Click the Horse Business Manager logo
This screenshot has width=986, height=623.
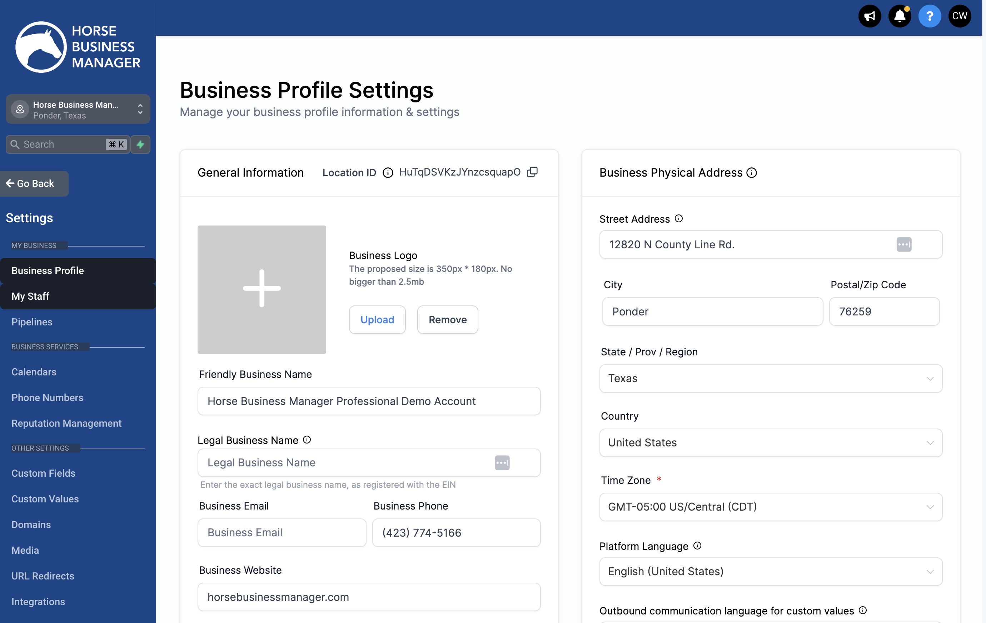click(78, 47)
